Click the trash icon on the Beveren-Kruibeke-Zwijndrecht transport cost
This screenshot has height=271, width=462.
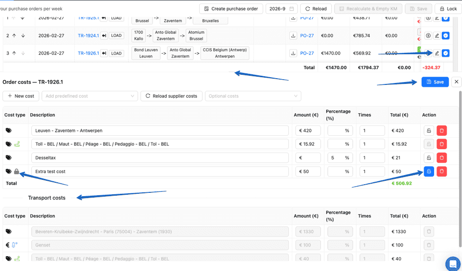coord(429,231)
